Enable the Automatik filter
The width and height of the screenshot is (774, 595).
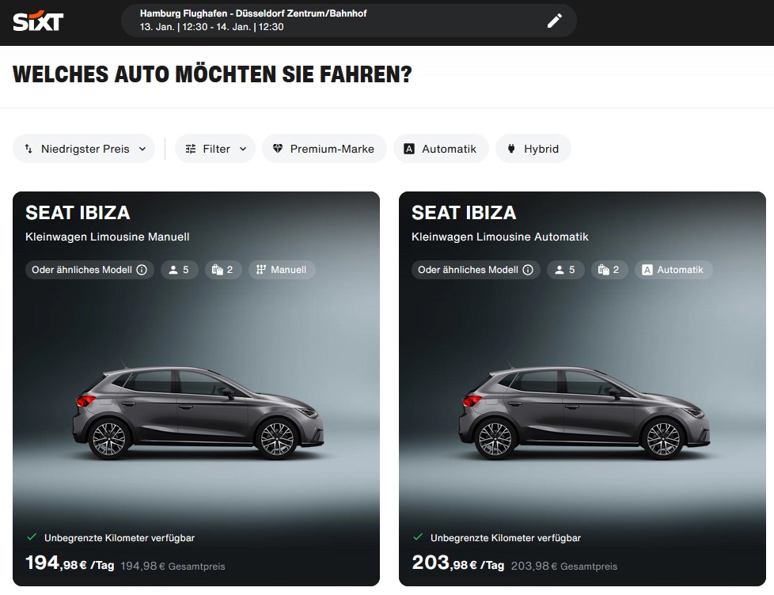click(x=441, y=148)
